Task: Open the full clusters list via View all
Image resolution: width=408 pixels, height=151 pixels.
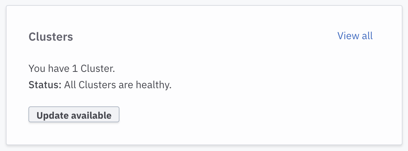Action: pyautogui.click(x=355, y=36)
